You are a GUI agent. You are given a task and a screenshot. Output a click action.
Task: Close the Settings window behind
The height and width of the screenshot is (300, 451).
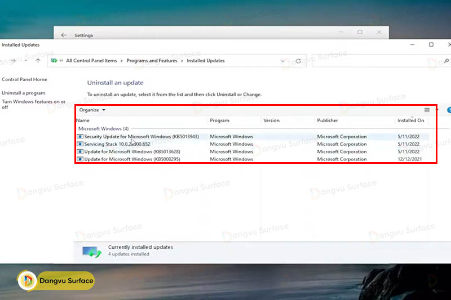click(x=379, y=32)
